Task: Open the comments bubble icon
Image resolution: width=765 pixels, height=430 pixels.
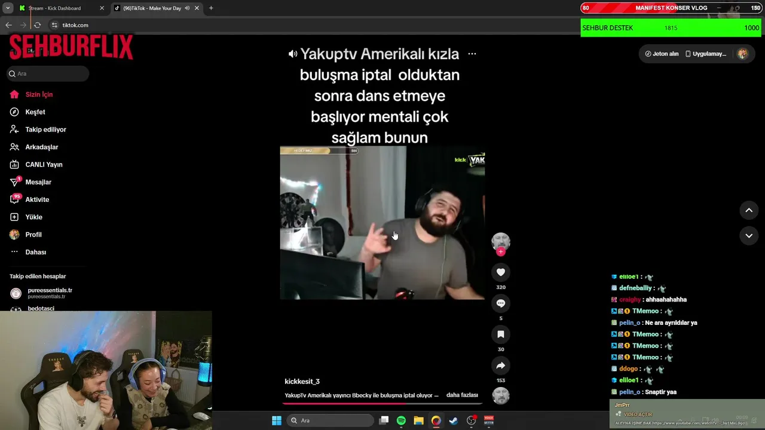Action: 501,303
